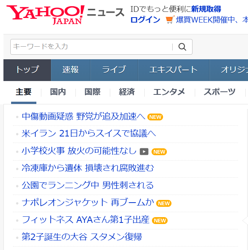Click the NEW badge on ナポレオンジャケット headline
Screen dimensions: 248x250
pyautogui.click(x=164, y=203)
